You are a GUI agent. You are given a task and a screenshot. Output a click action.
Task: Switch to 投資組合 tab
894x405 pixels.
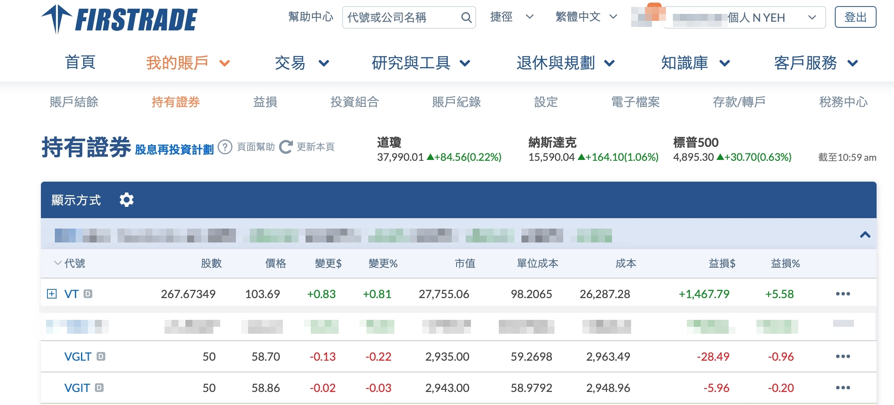pyautogui.click(x=355, y=102)
